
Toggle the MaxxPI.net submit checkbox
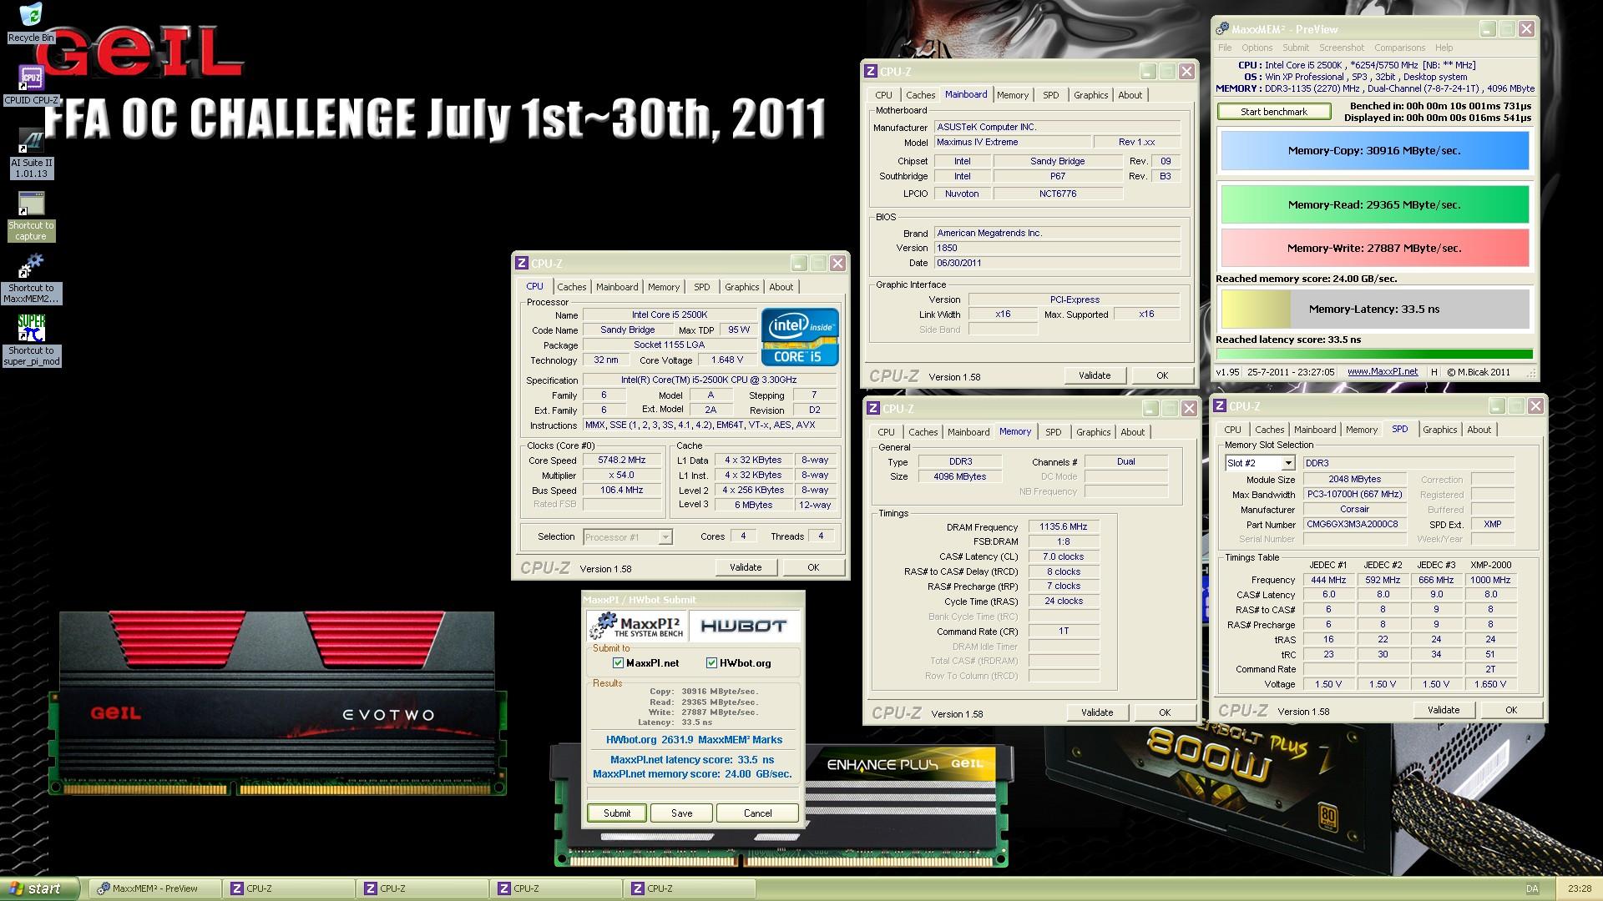(x=618, y=663)
